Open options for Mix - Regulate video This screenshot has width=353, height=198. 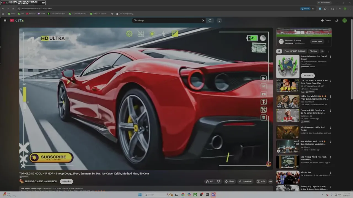point(331,128)
